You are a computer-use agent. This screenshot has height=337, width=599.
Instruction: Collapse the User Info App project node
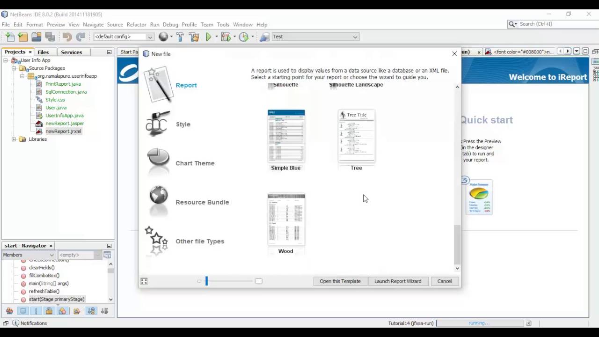pyautogui.click(x=6, y=60)
